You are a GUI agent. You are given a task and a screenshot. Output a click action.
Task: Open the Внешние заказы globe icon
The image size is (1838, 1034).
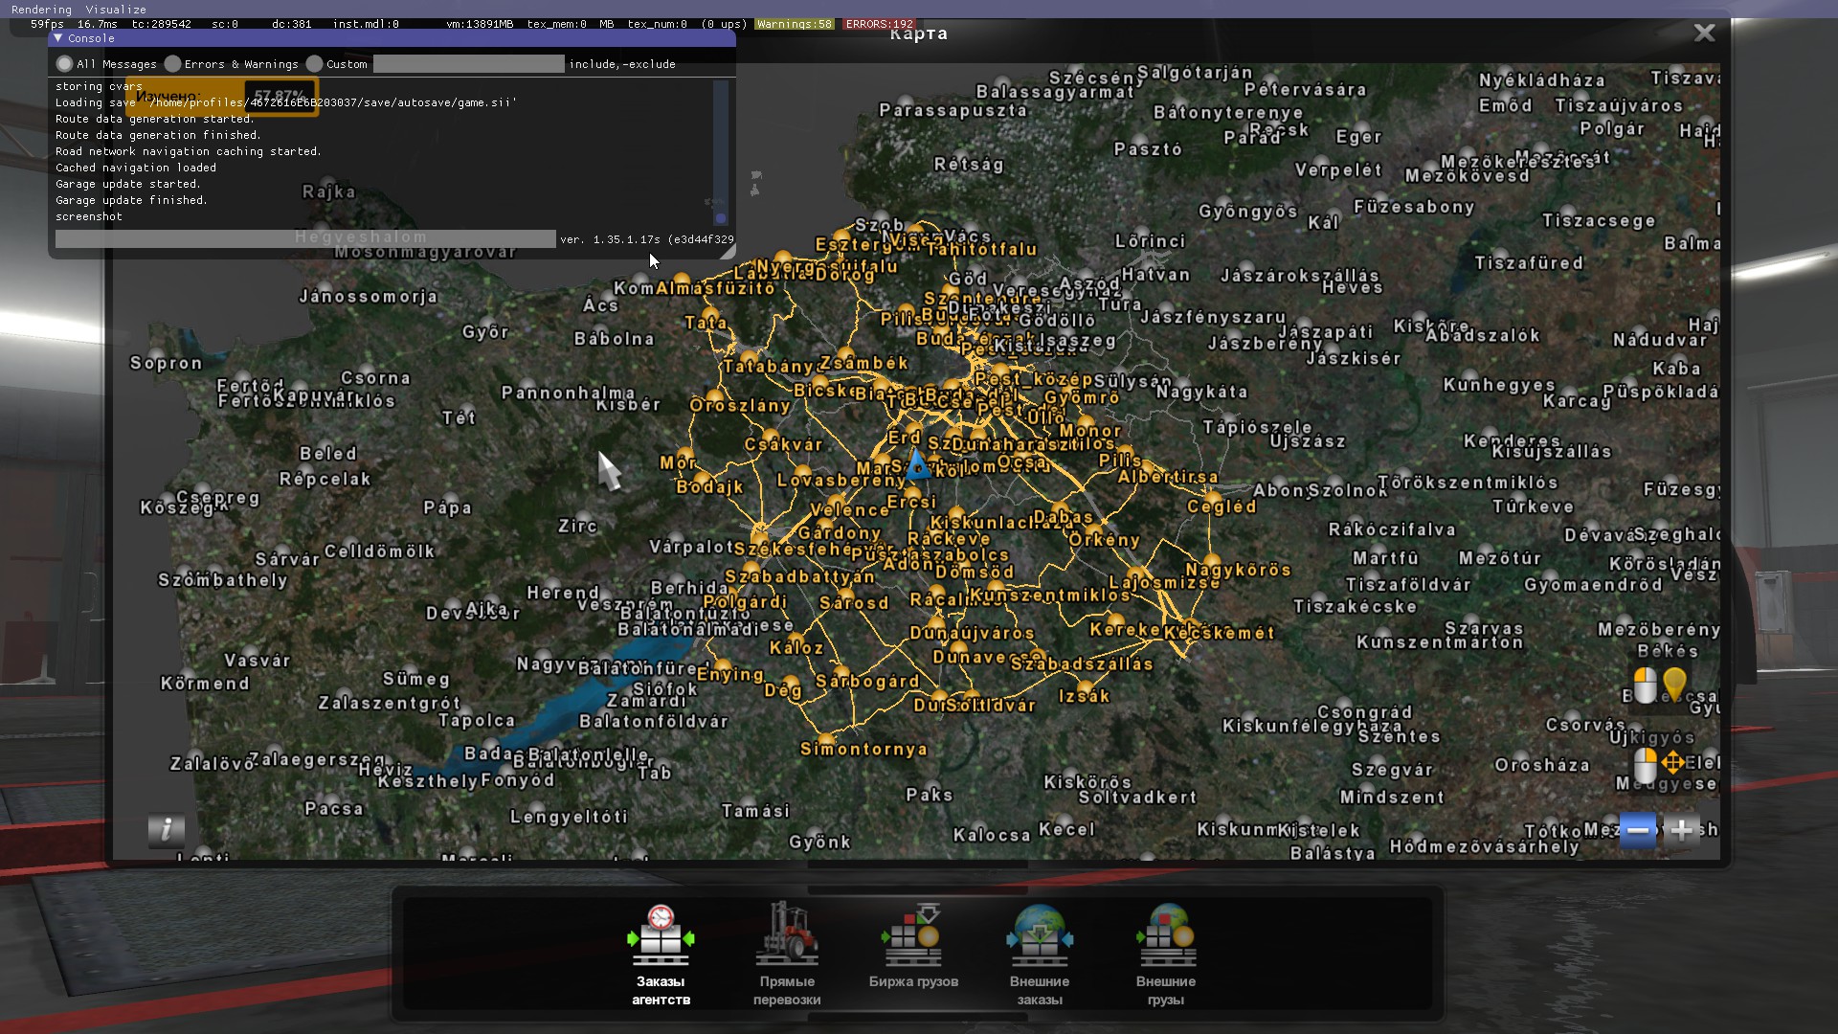(1040, 935)
